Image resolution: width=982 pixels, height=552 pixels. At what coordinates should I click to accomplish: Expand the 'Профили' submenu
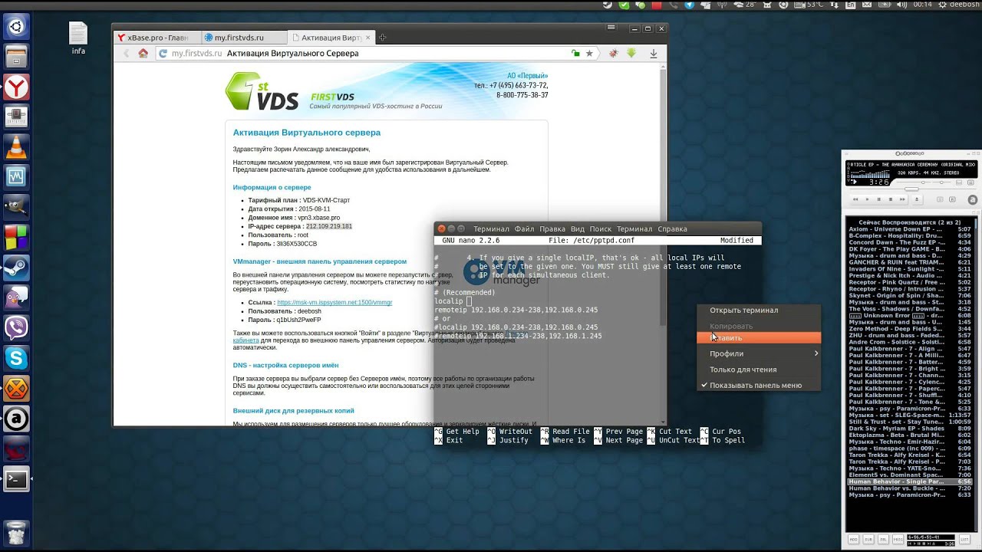pos(759,353)
